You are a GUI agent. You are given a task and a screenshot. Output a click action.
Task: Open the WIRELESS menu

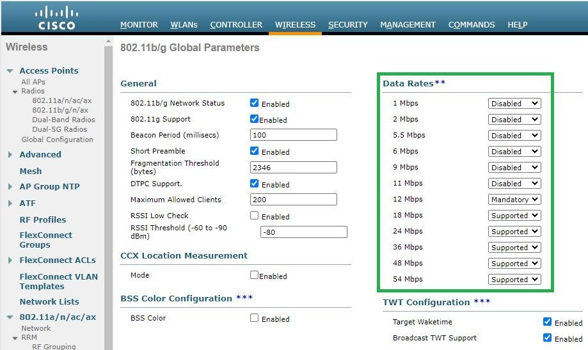[295, 25]
